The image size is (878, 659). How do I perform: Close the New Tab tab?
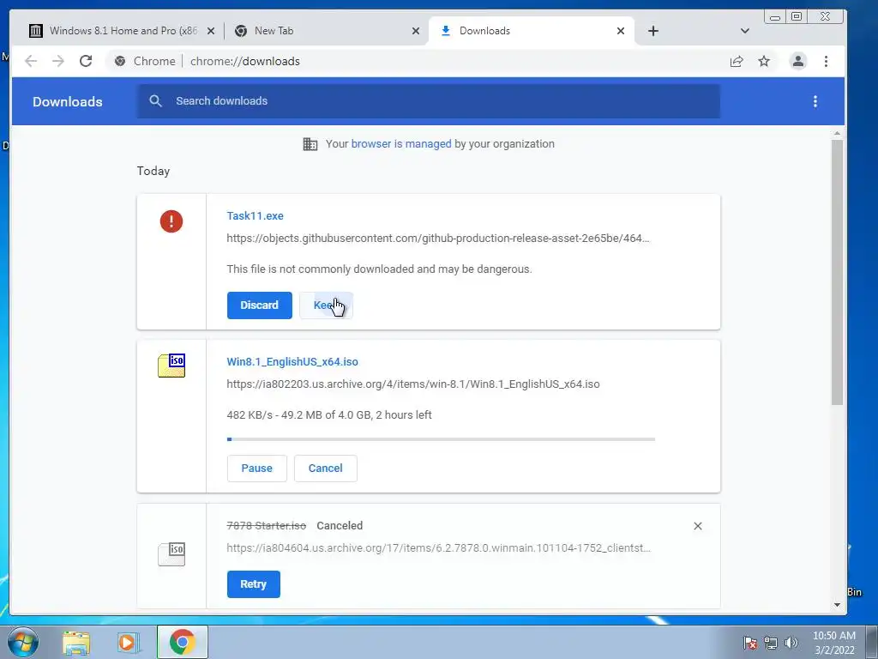(416, 31)
